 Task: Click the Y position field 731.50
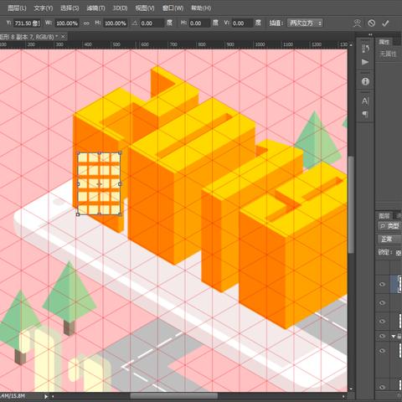tap(27, 23)
